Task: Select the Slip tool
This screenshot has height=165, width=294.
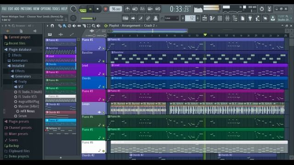Action: [79, 26]
